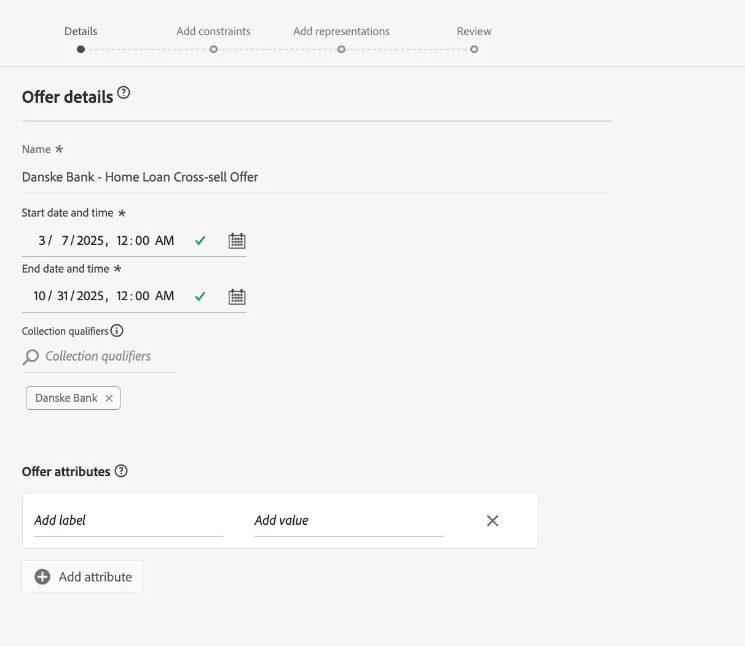745x646 pixels.
Task: Click the Offer details heading
Action: [68, 97]
